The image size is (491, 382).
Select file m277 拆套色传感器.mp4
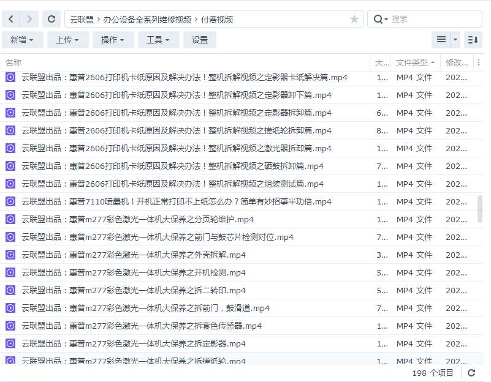tap(142, 326)
